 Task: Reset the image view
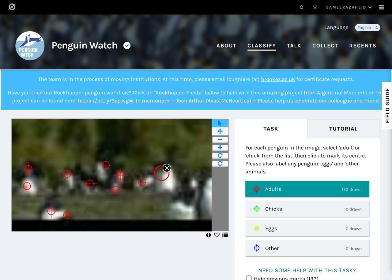220,164
